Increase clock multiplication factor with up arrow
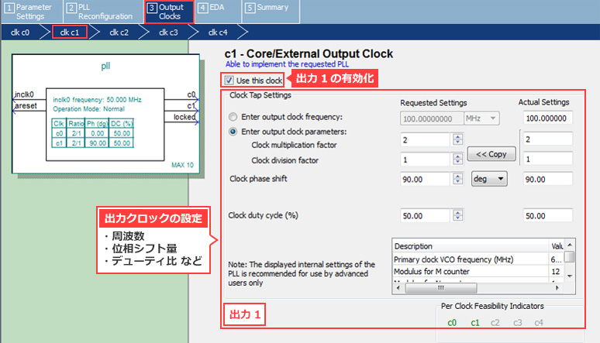The image size is (600, 343). [457, 136]
